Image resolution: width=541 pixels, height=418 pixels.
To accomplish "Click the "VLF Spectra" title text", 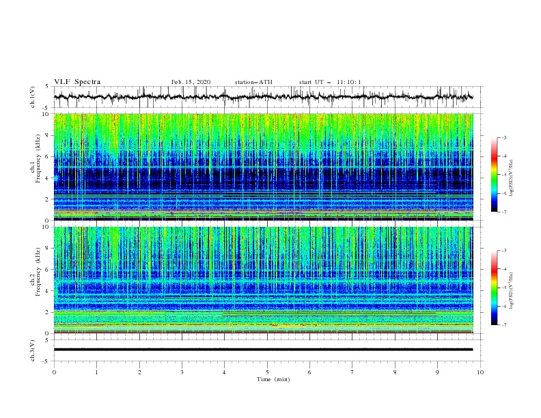I will pos(77,82).
